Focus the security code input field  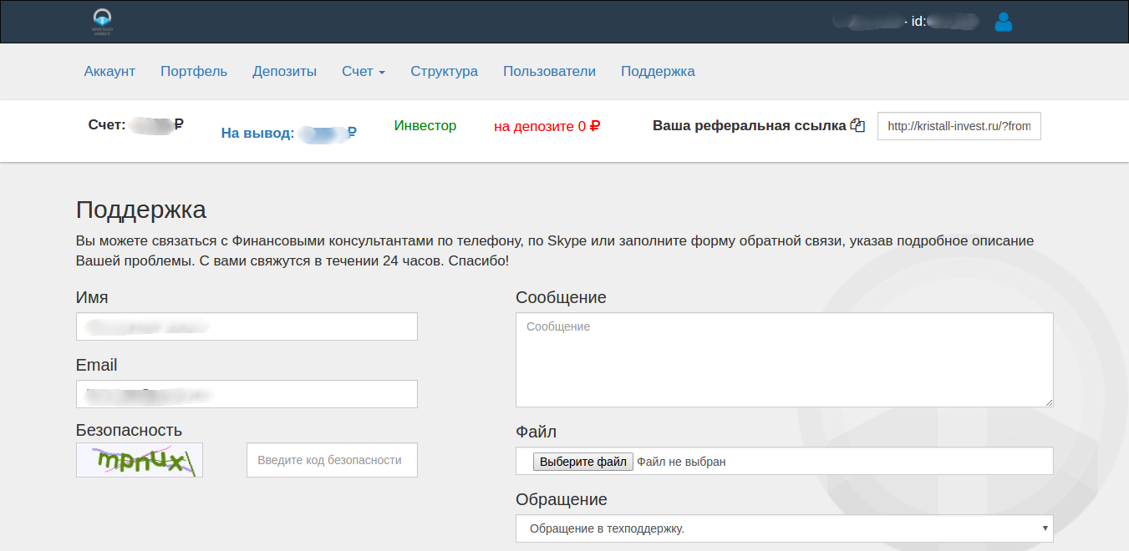(332, 460)
